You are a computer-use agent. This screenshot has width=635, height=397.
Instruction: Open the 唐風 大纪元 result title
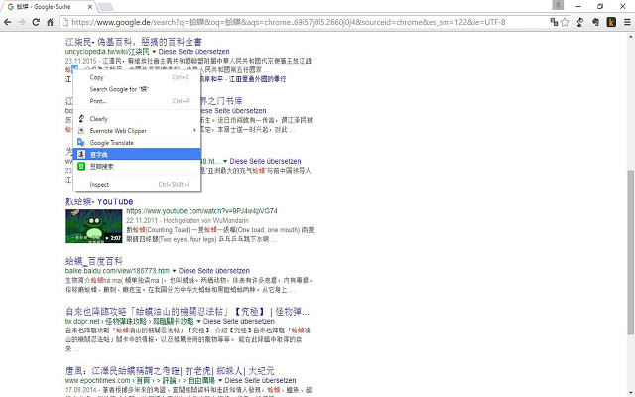pyautogui.click(x=170, y=370)
